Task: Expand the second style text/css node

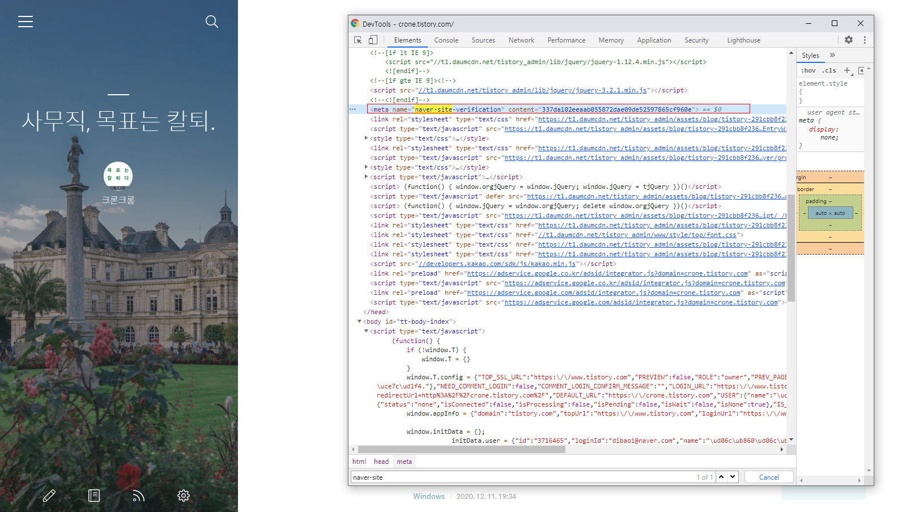Action: point(366,167)
